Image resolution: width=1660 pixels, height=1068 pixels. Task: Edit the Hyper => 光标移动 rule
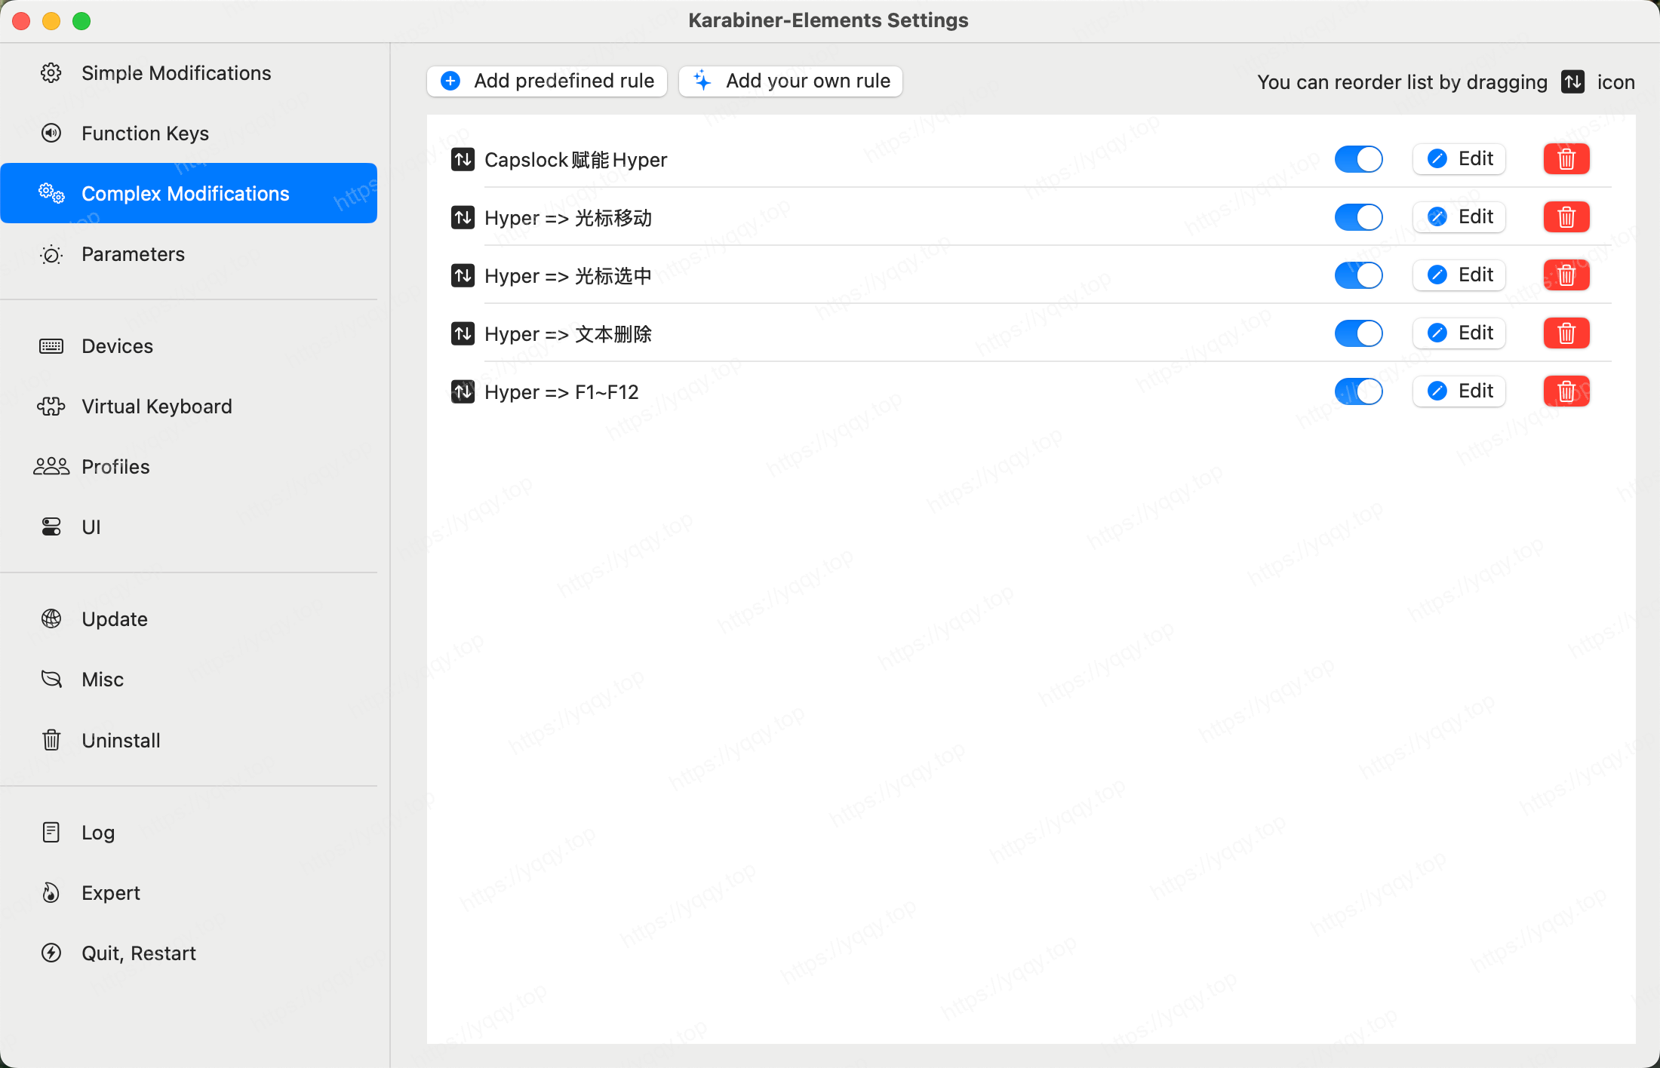1459,217
